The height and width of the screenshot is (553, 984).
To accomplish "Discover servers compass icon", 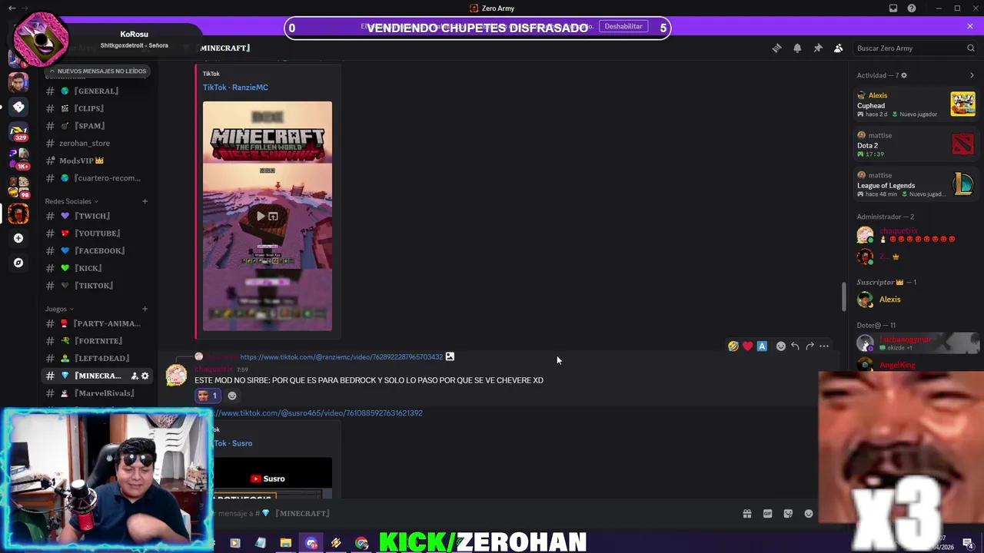I will [18, 263].
